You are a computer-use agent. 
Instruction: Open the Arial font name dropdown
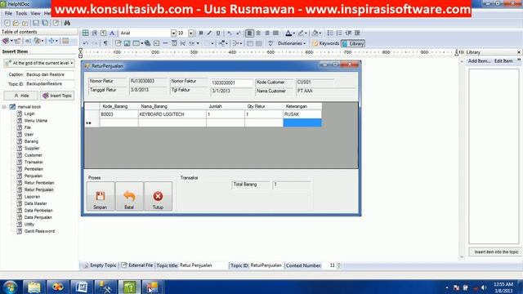point(173,33)
